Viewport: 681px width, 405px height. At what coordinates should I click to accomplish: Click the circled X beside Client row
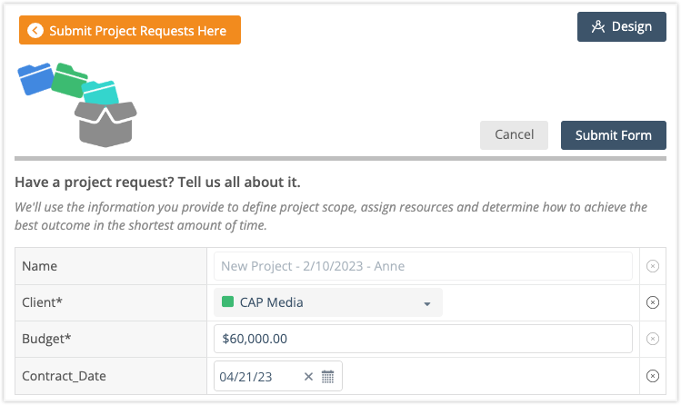pos(652,302)
